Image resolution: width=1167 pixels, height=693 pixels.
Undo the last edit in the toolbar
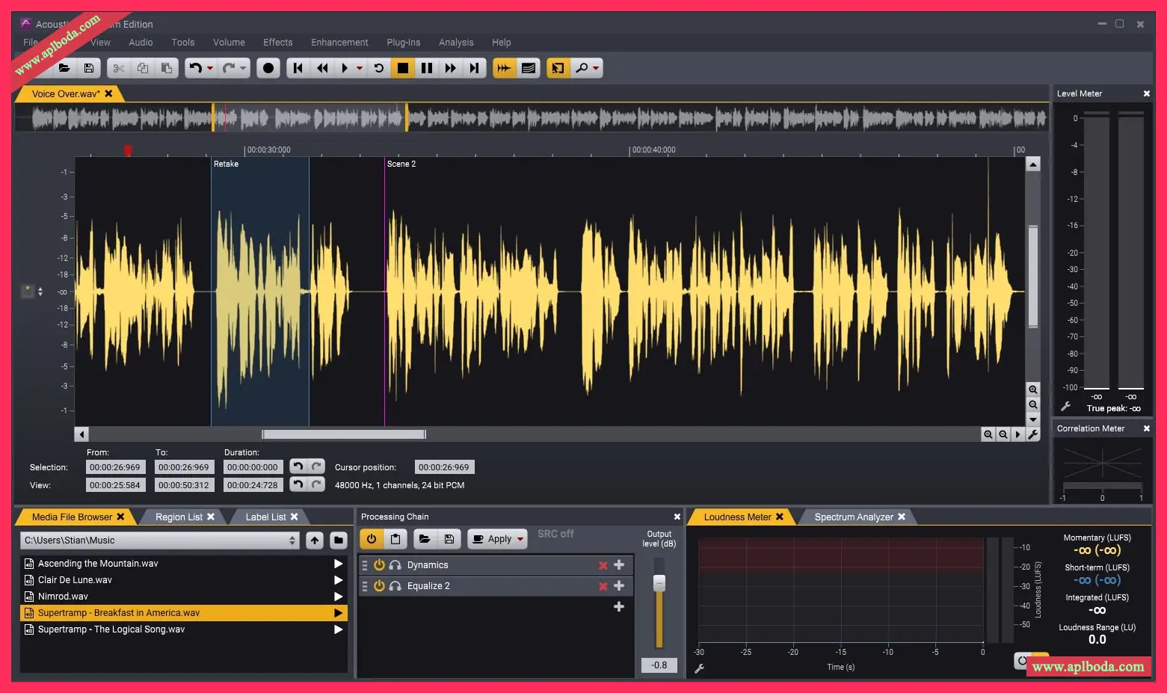click(x=195, y=68)
